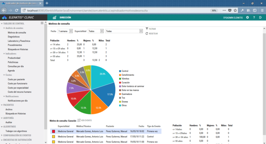266x144 pixels.
Task: Open the settings gear in header
Action: [248, 17]
